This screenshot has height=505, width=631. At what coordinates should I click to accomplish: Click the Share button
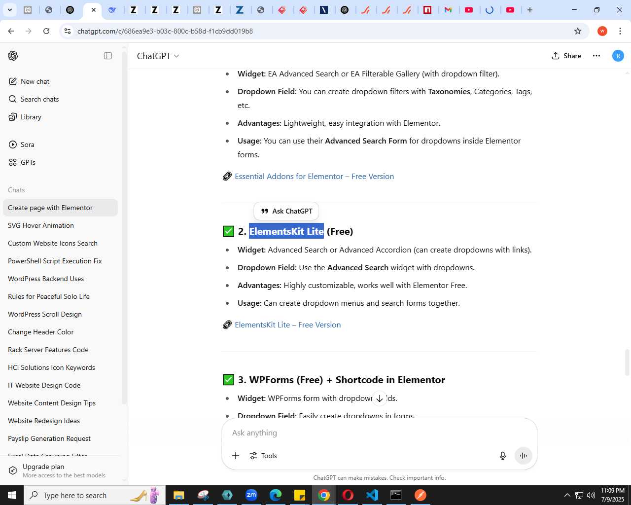[566, 56]
